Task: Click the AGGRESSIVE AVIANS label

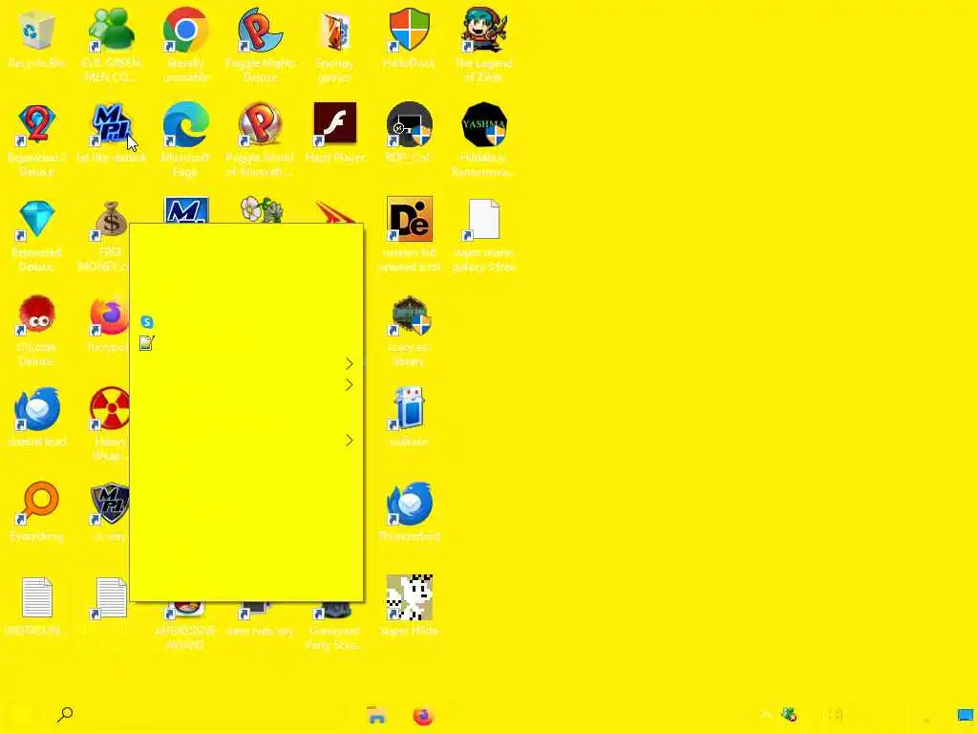Action: (x=185, y=637)
